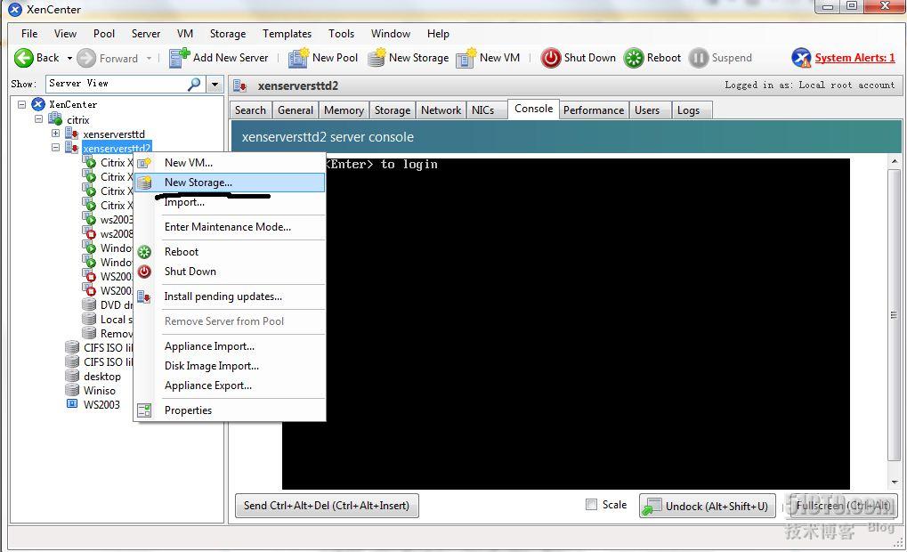Click the console vertical scrollbar thumb
907x552 pixels.
895,315
